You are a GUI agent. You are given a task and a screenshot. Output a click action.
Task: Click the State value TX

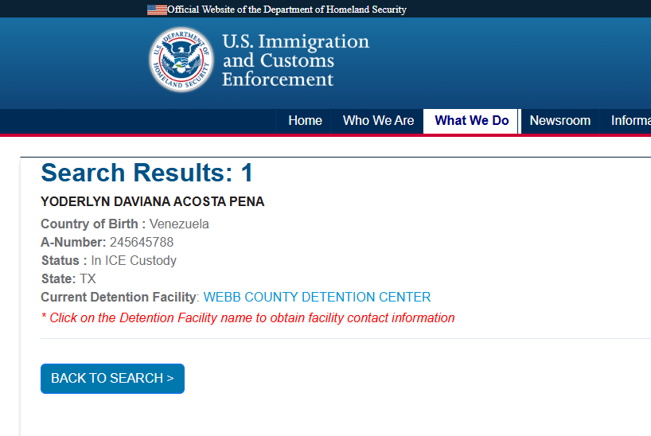pos(88,278)
